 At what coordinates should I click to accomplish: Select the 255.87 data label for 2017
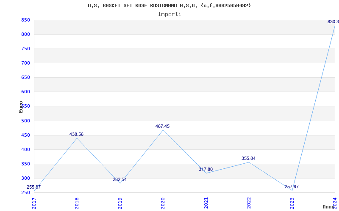pos(34,187)
